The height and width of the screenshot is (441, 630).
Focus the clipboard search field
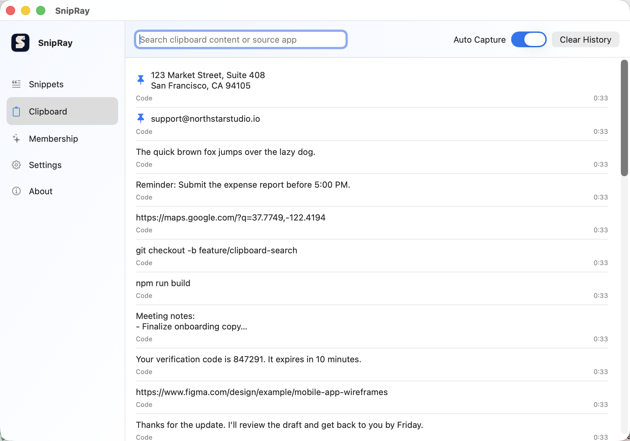(x=241, y=40)
